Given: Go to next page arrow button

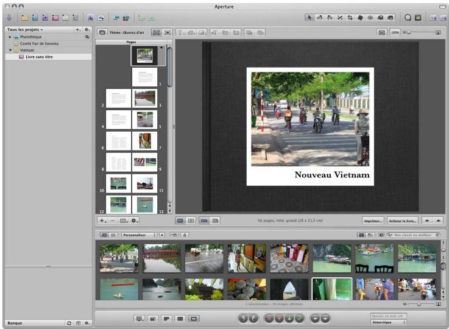Looking at the screenshot, I should [438, 221].
